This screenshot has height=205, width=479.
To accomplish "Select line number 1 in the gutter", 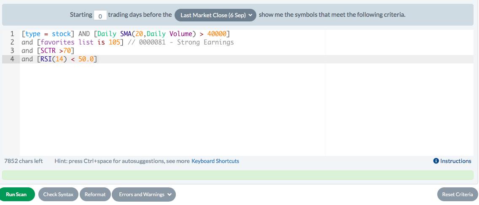I will coord(12,34).
